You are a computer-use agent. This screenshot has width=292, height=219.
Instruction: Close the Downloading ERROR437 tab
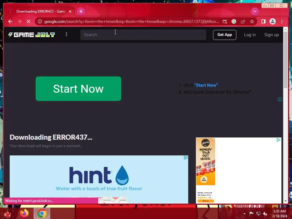[70, 11]
